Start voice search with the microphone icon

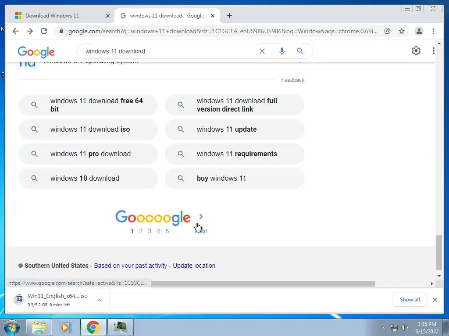pyautogui.click(x=282, y=51)
